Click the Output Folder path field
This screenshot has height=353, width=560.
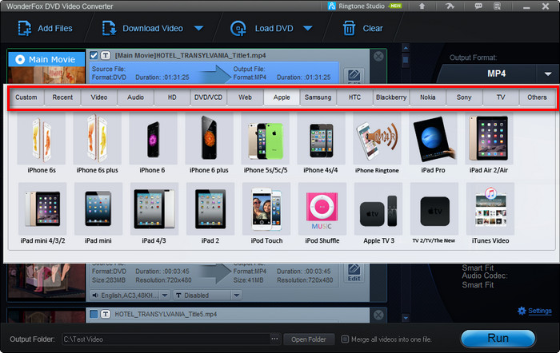point(166,339)
